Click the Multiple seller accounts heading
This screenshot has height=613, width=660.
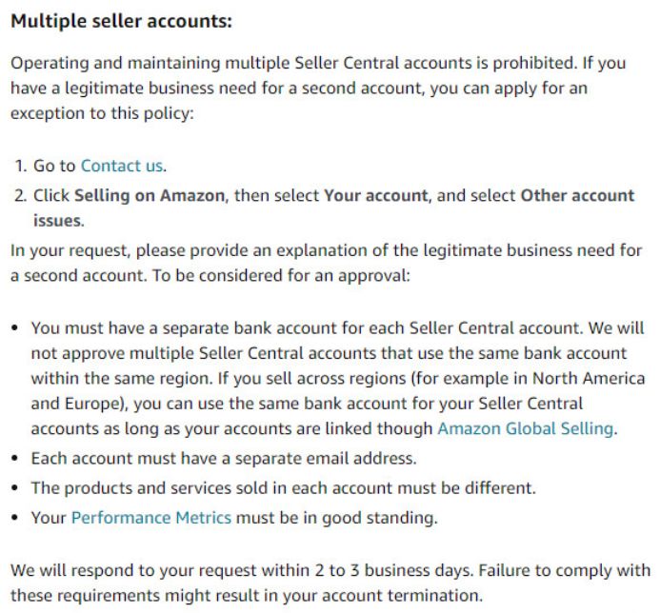[121, 21]
